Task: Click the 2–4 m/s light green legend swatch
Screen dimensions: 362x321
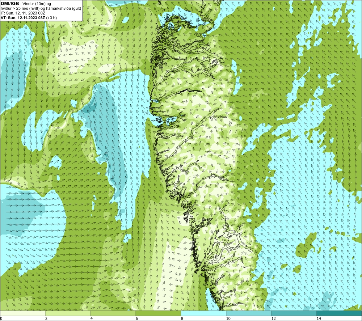Action: click(68, 313)
